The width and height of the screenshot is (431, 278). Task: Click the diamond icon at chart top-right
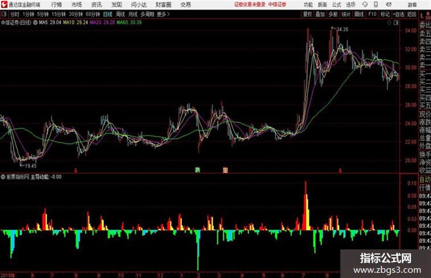coord(389,23)
